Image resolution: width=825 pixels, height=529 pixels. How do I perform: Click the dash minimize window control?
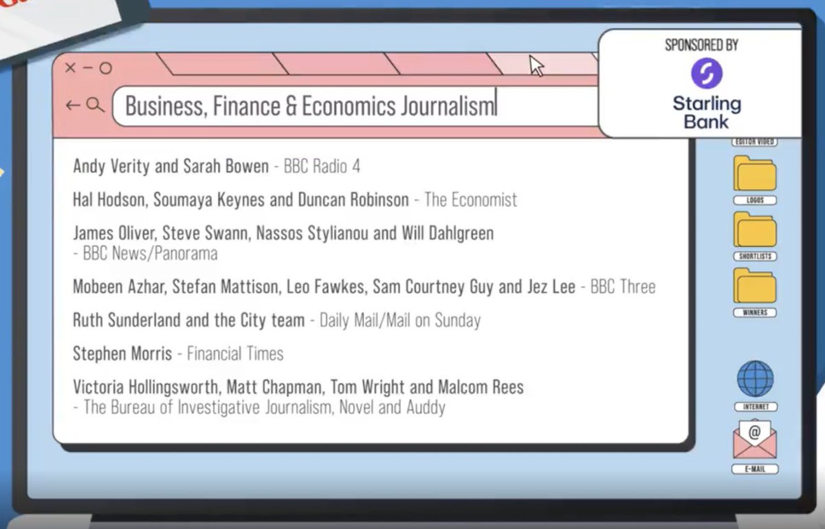tap(87, 68)
